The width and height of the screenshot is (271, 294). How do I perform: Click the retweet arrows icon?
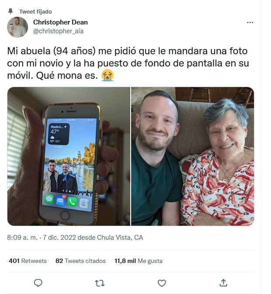coord(100,283)
